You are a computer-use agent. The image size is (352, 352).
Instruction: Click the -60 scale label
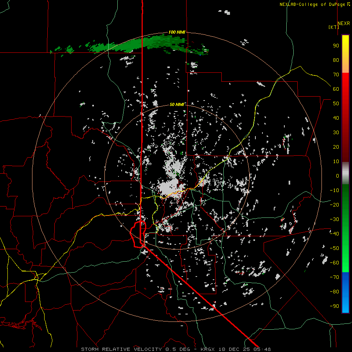[x=334, y=263]
